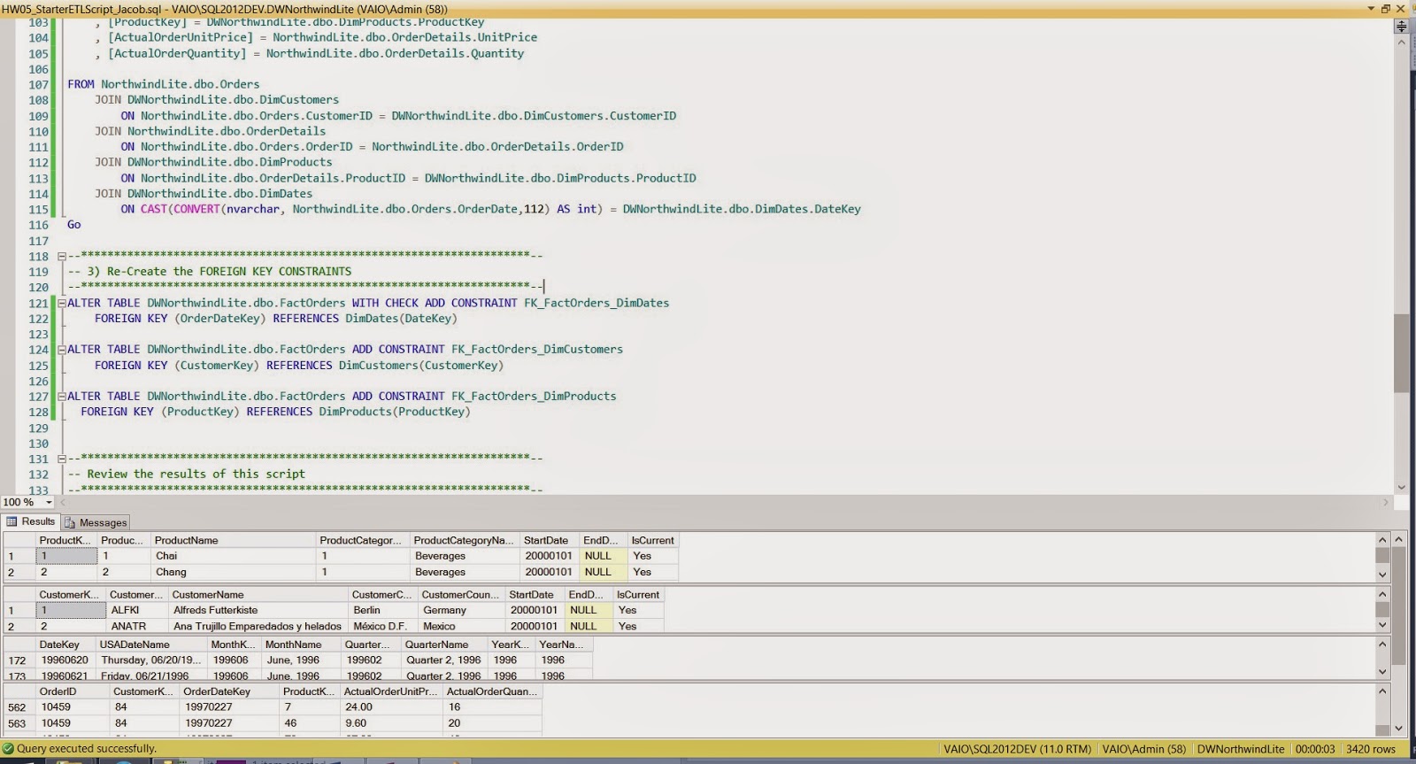Image resolution: width=1416 pixels, height=764 pixels.
Task: Click the 'VAIO\SQL2012DEV (11.0 RTM)' status entry
Action: [x=1018, y=749]
